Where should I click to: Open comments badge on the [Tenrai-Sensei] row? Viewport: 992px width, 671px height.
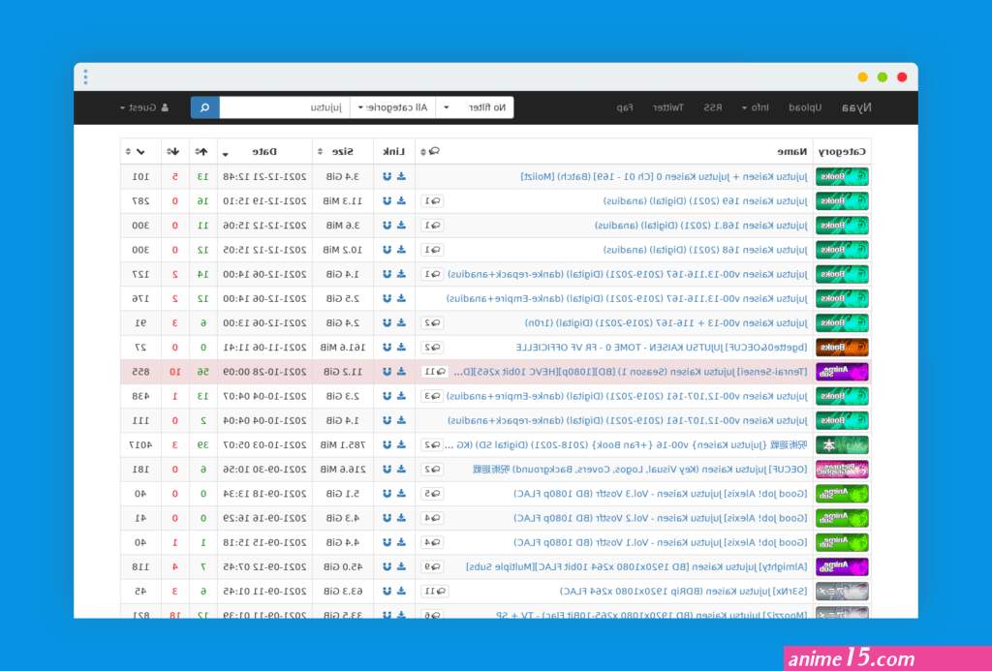(435, 372)
